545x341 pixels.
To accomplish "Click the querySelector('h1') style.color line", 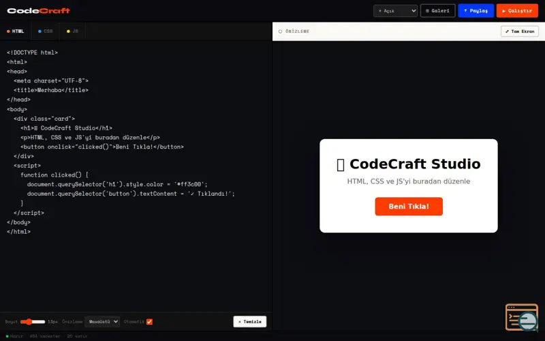I will [117, 184].
